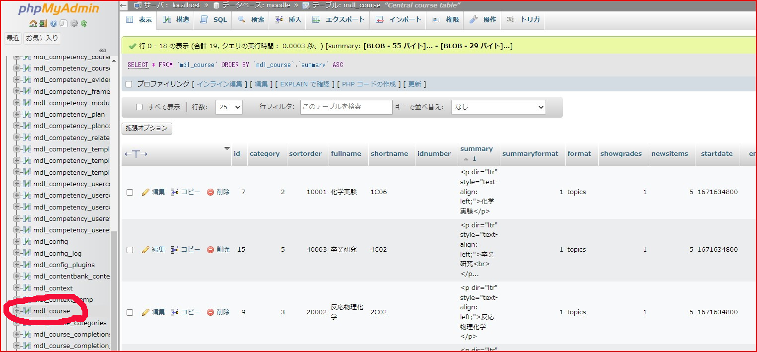
Task: Open the 操作 tab
Action: [x=483, y=20]
